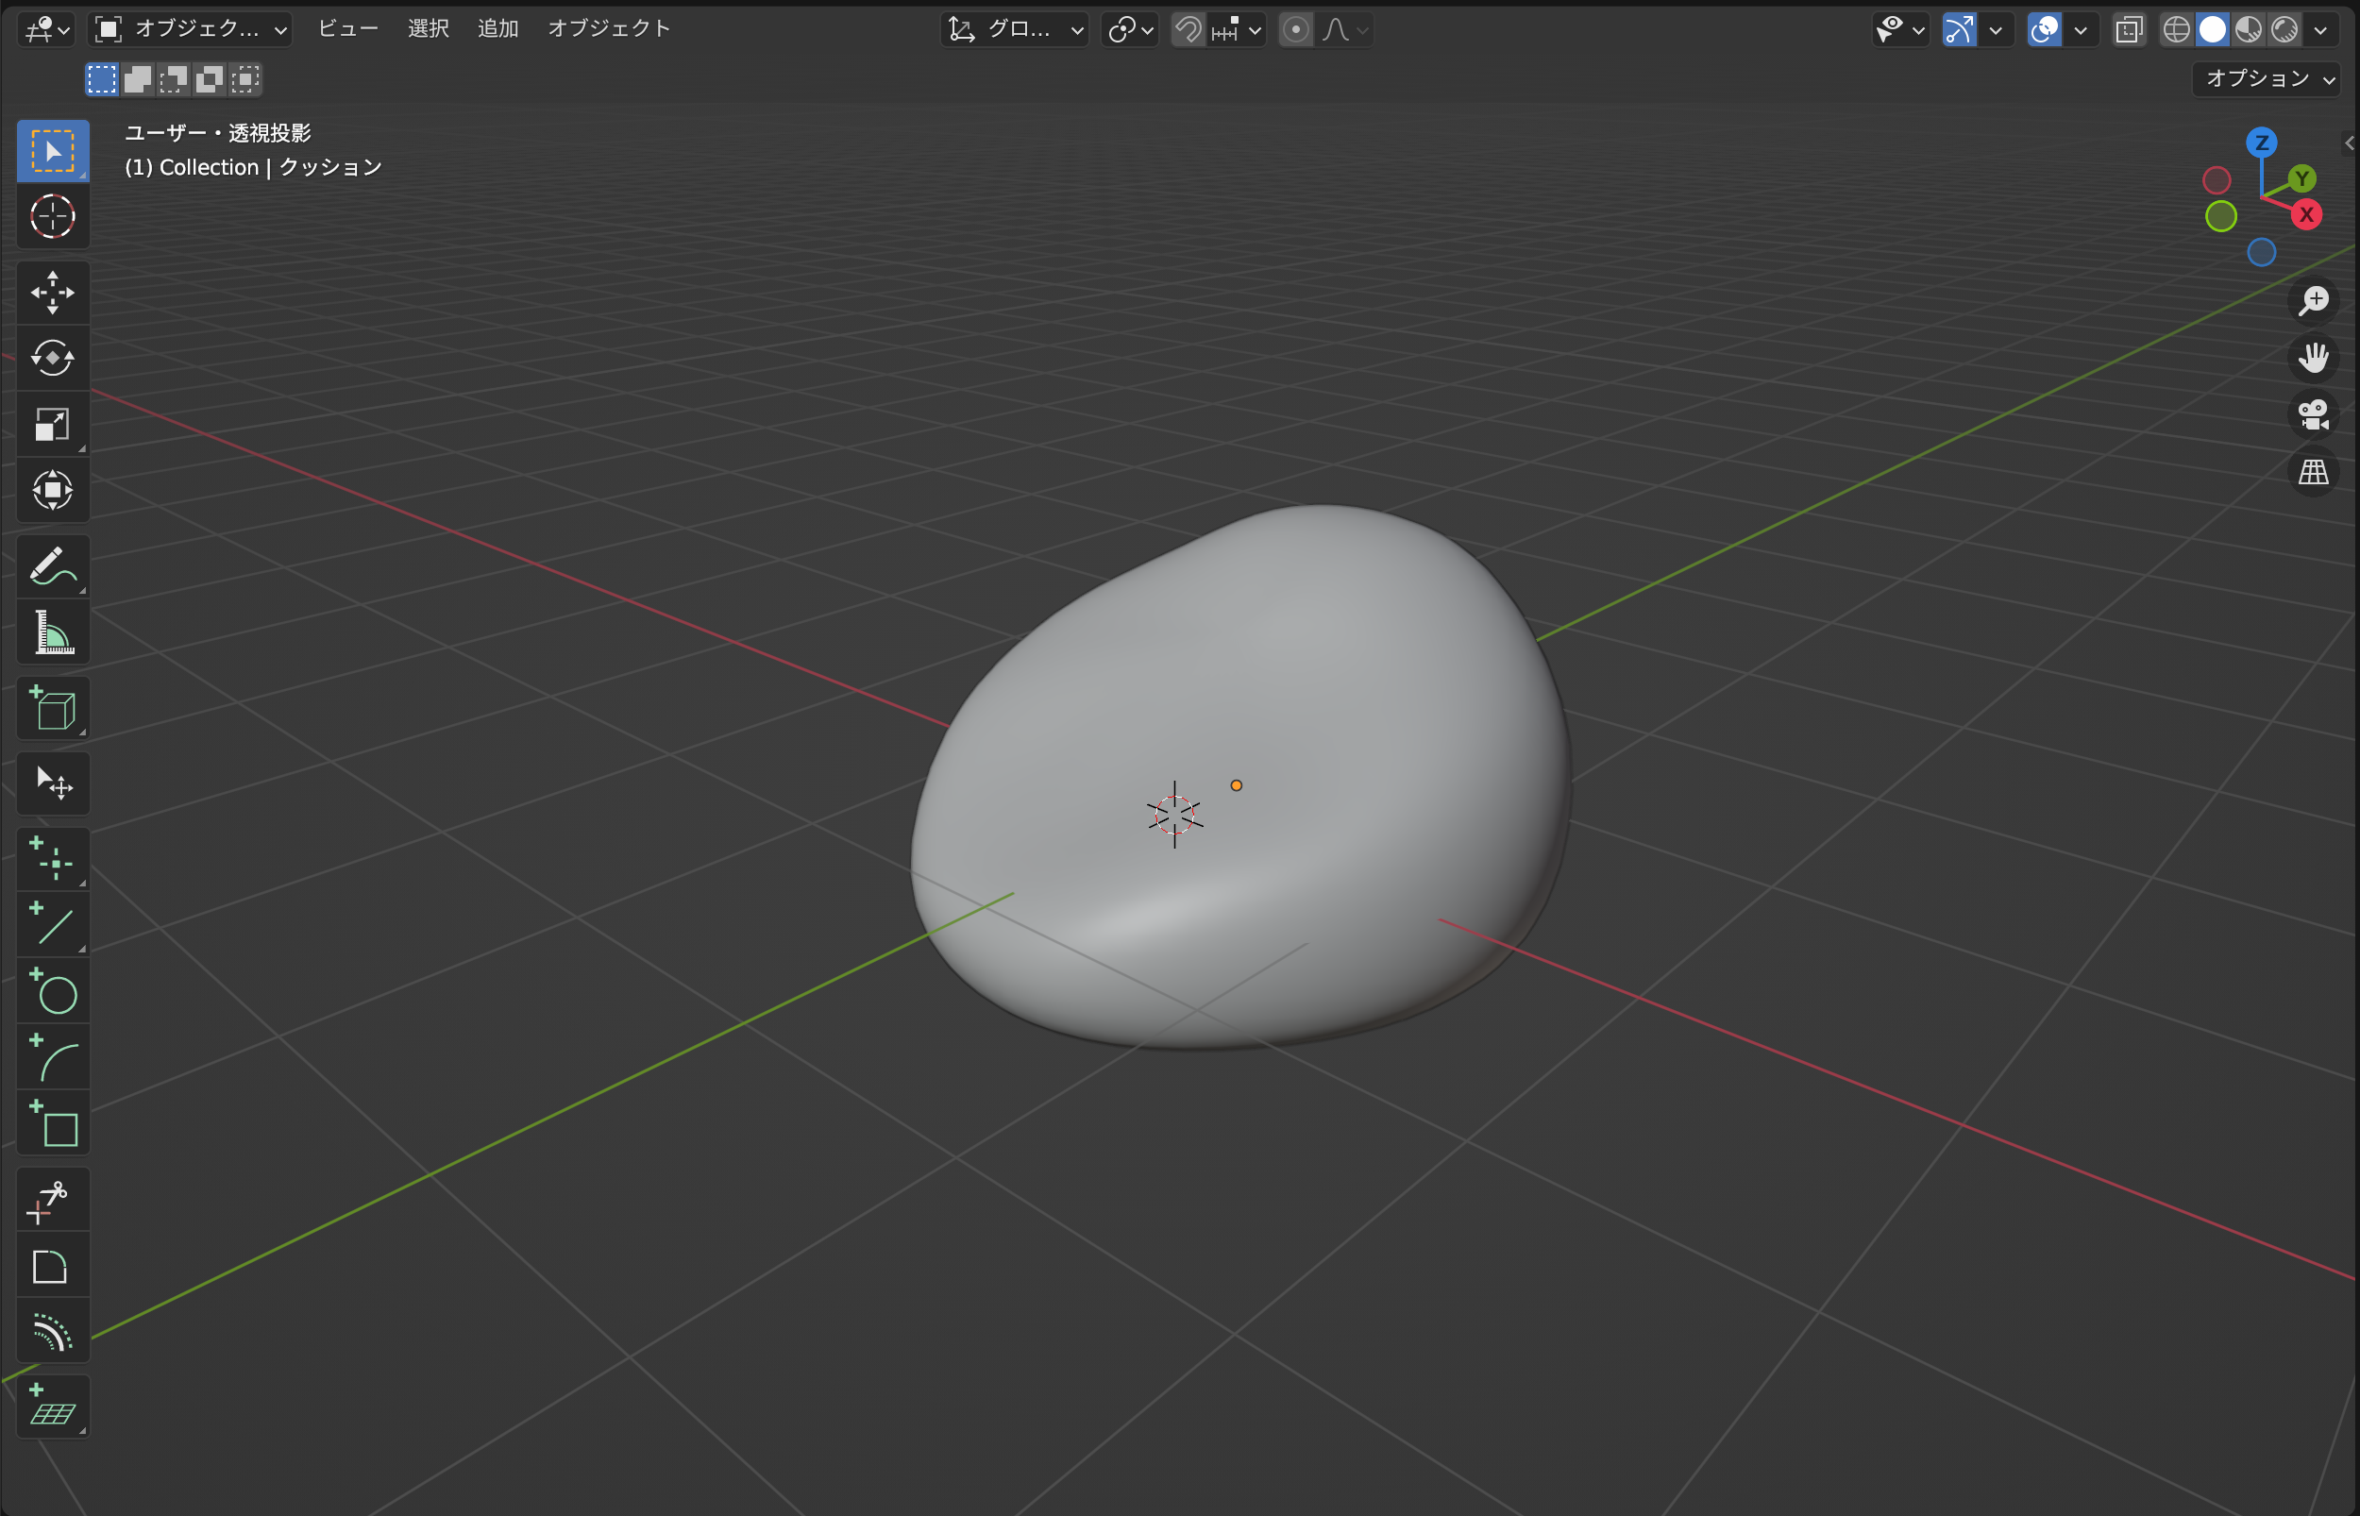Expand the sidebar with small arrow
Viewport: 2360px width, 1516px height.
point(2351,143)
